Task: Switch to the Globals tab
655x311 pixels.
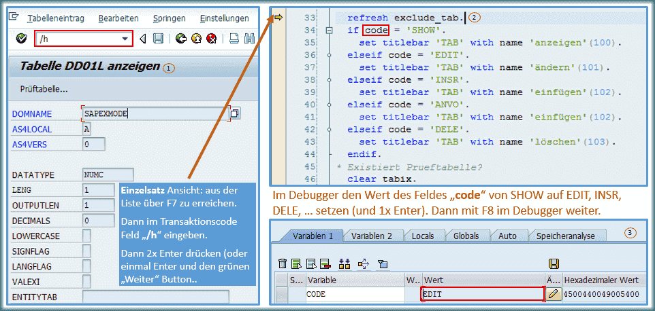Action: click(466, 236)
